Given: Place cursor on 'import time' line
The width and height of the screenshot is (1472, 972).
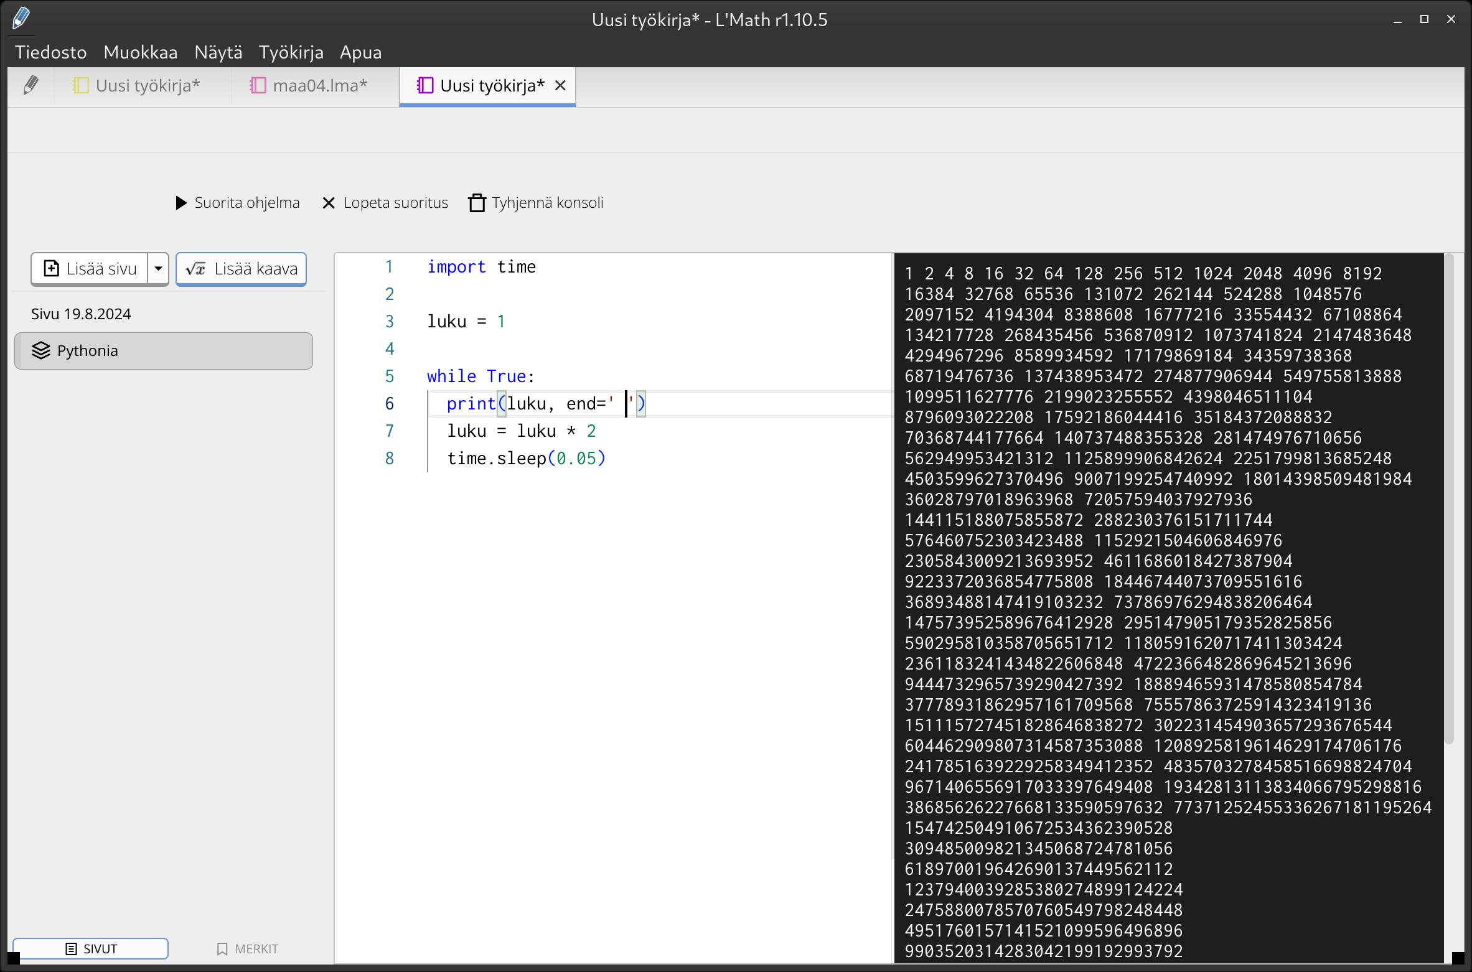Looking at the screenshot, I should pyautogui.click(x=481, y=267).
